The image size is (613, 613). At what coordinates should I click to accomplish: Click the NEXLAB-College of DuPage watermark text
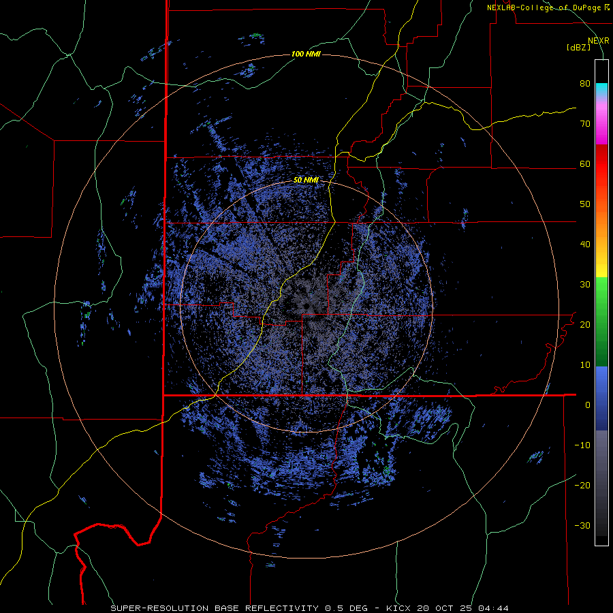pos(548,7)
